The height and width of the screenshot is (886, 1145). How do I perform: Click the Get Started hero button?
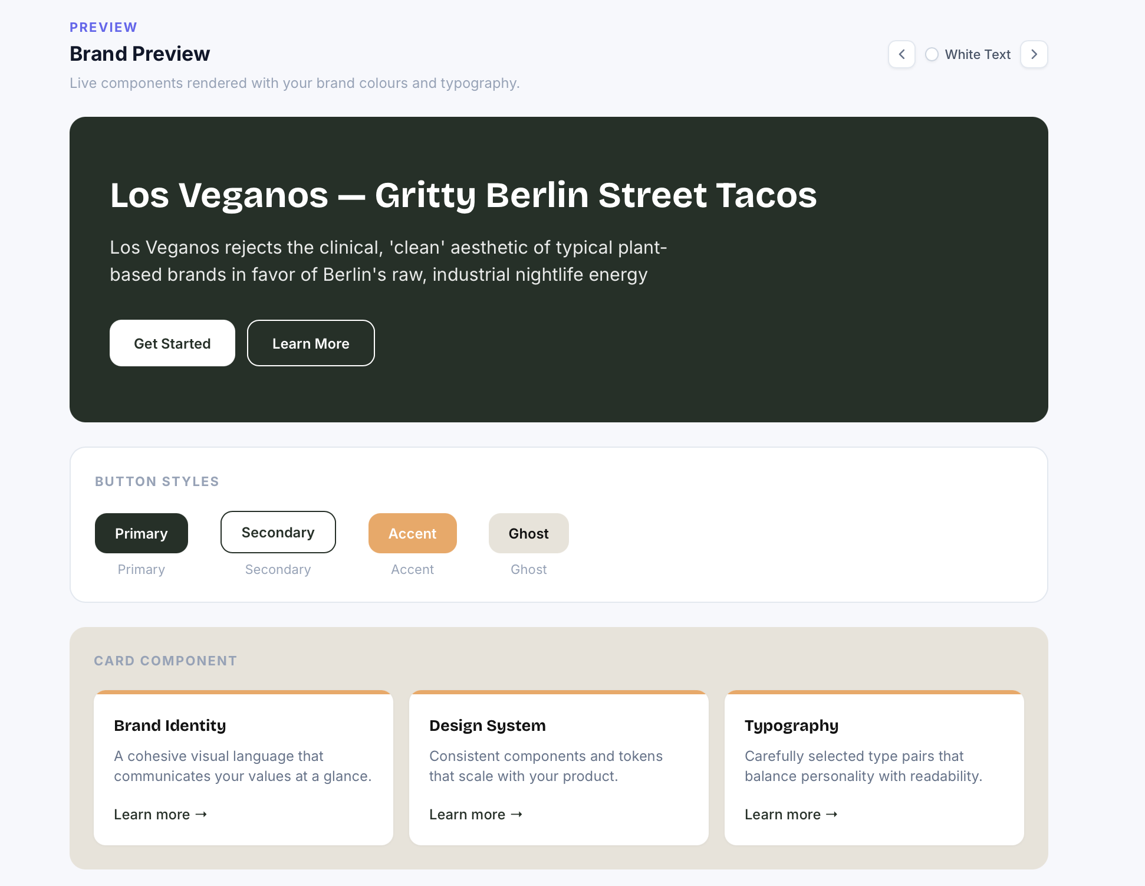pos(172,343)
